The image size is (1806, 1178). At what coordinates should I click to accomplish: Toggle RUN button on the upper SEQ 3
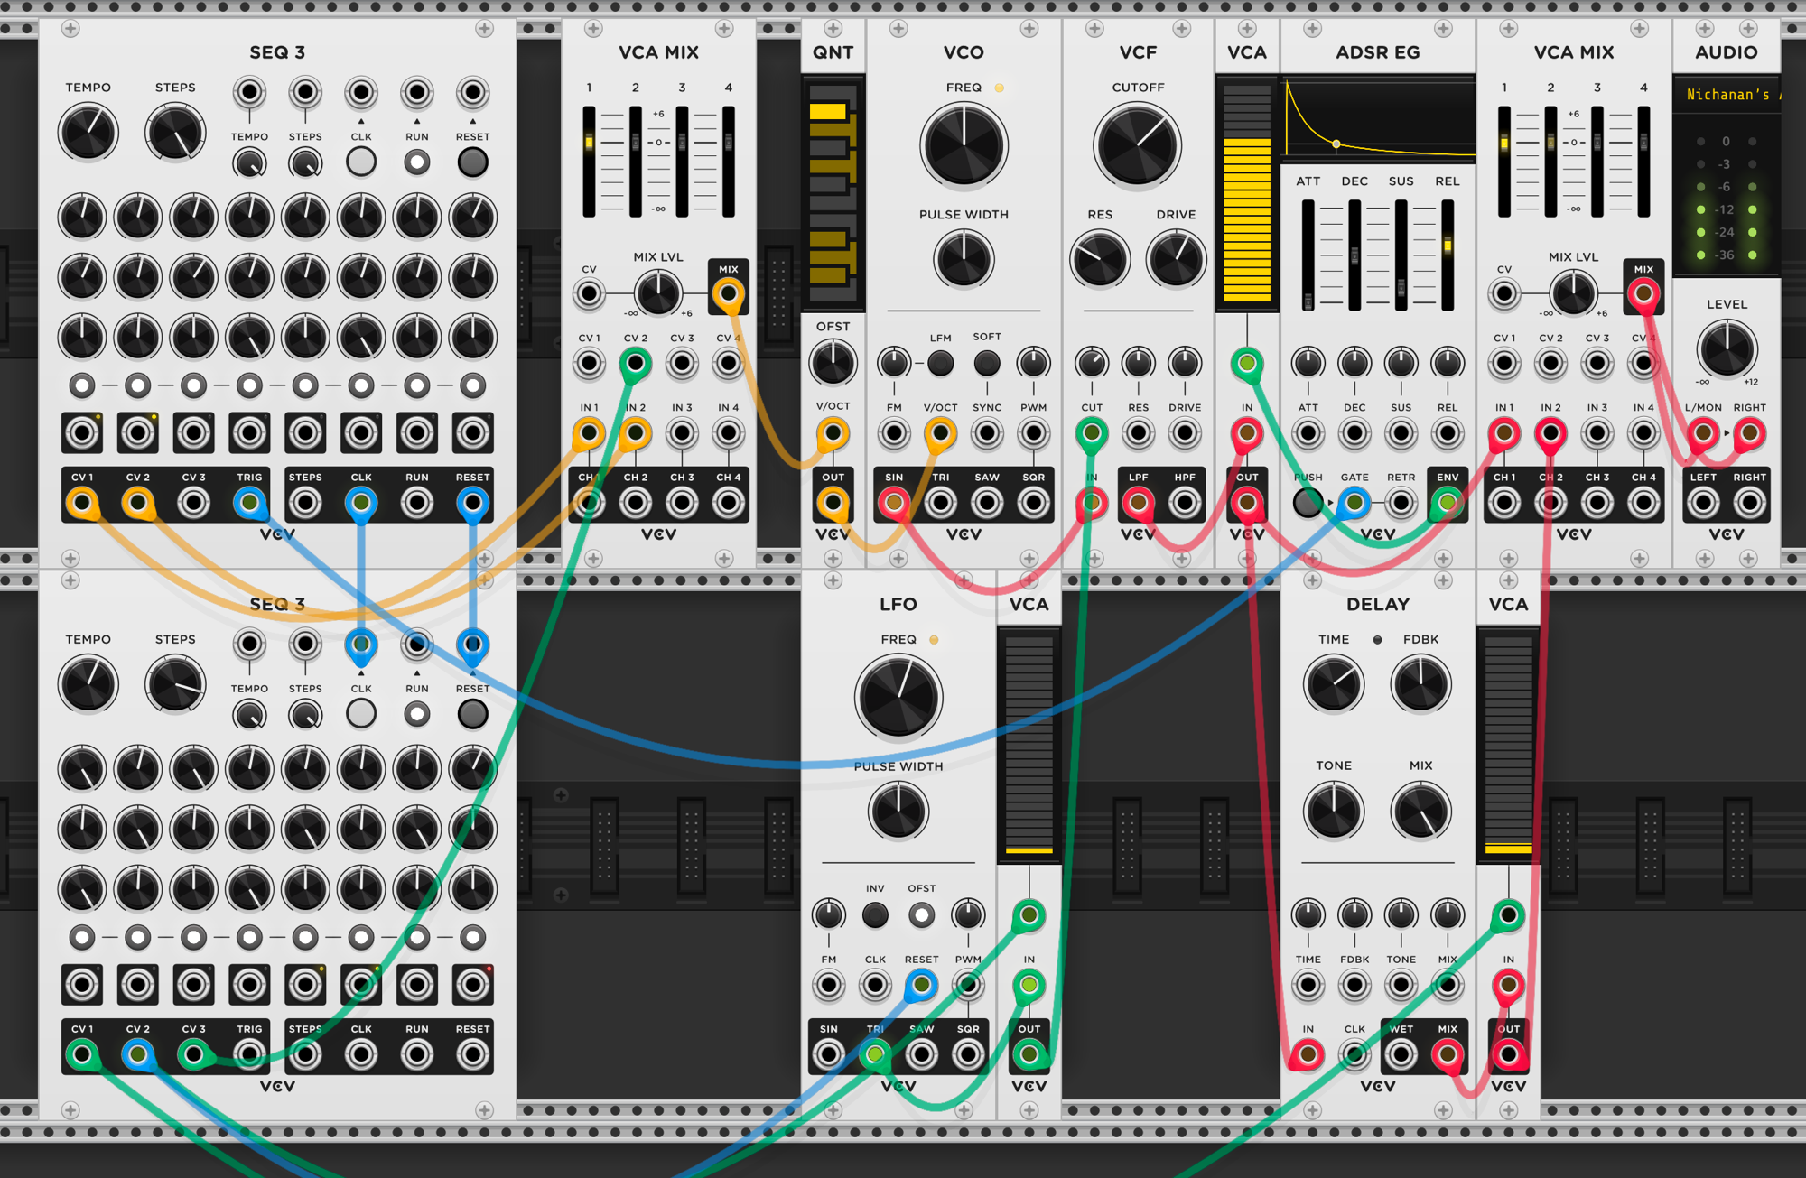tap(416, 162)
